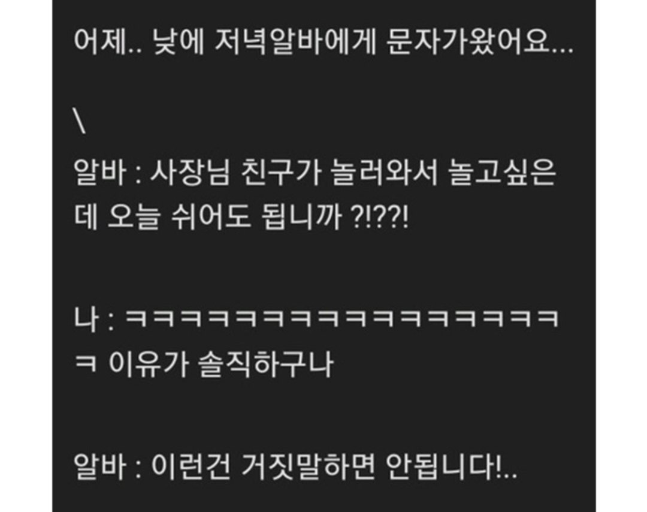Select the word '솔직하구나'
This screenshot has width=647, height=512.
(x=266, y=363)
